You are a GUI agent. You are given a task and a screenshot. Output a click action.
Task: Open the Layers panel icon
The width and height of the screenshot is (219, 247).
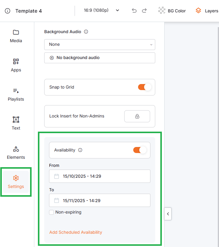pos(198,11)
